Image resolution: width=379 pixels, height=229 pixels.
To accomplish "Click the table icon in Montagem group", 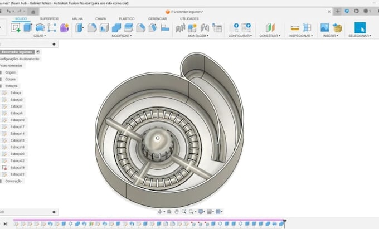I will [x=217, y=27].
